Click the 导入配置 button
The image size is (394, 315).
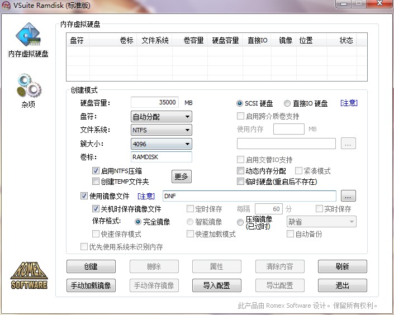216,285
